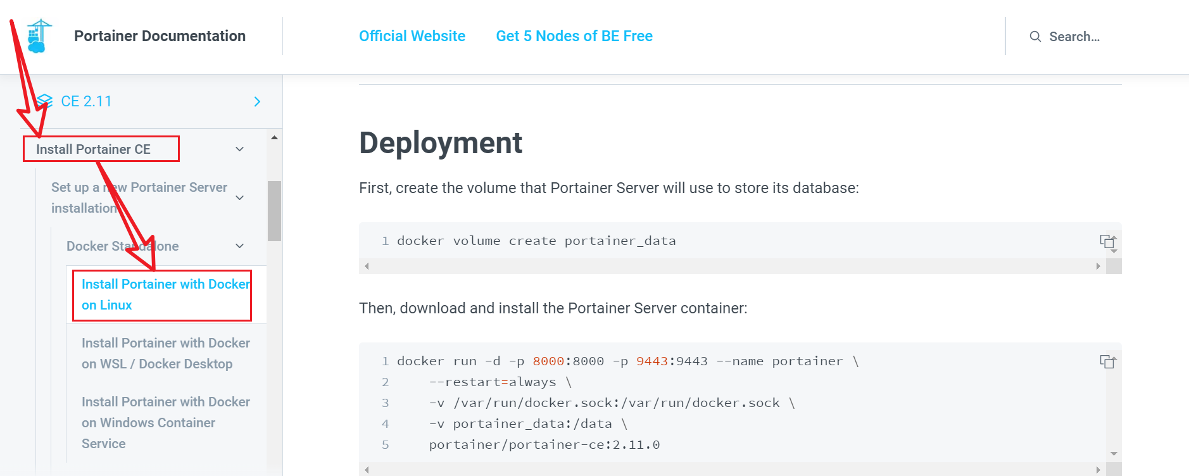The image size is (1189, 476).
Task: Click 'First, create the volume' paragraph text
Action: (x=609, y=188)
